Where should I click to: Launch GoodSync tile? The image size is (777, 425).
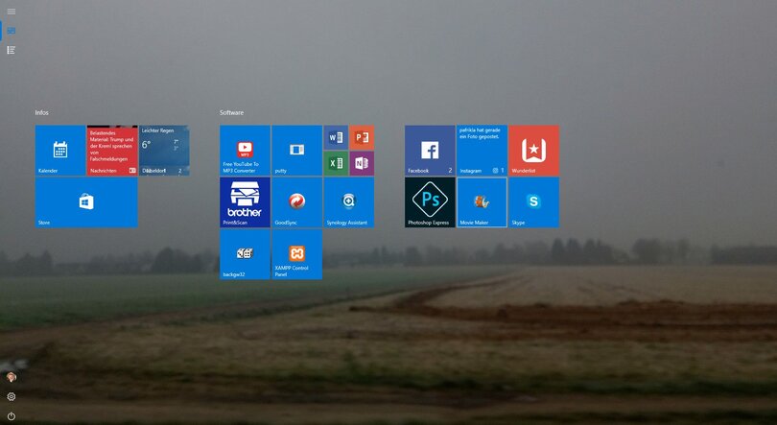[x=296, y=202]
